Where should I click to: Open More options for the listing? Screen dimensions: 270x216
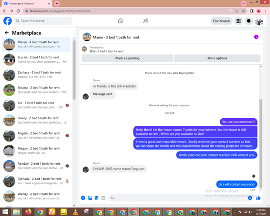[217, 58]
